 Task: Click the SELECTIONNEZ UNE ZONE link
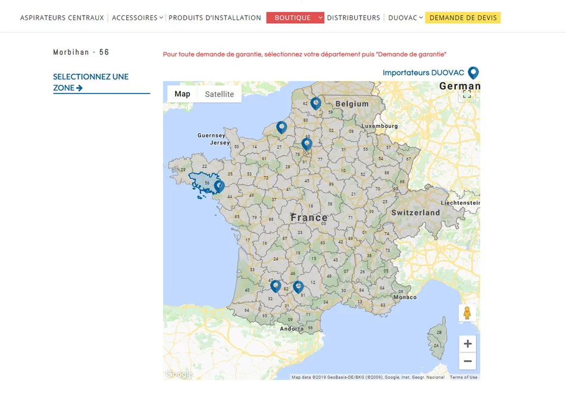(x=90, y=82)
